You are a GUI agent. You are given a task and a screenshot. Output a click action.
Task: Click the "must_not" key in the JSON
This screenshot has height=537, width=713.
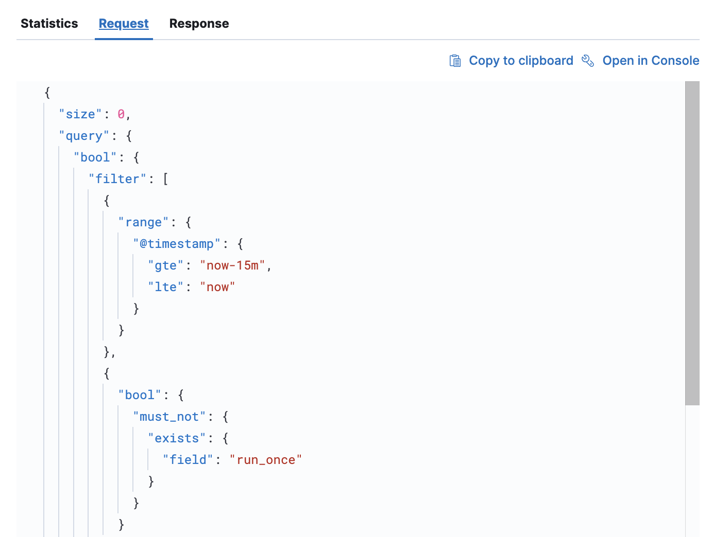(x=169, y=416)
